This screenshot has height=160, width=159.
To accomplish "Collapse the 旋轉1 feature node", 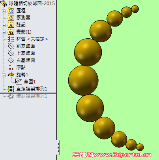I will pyautogui.click(x=4, y=75).
